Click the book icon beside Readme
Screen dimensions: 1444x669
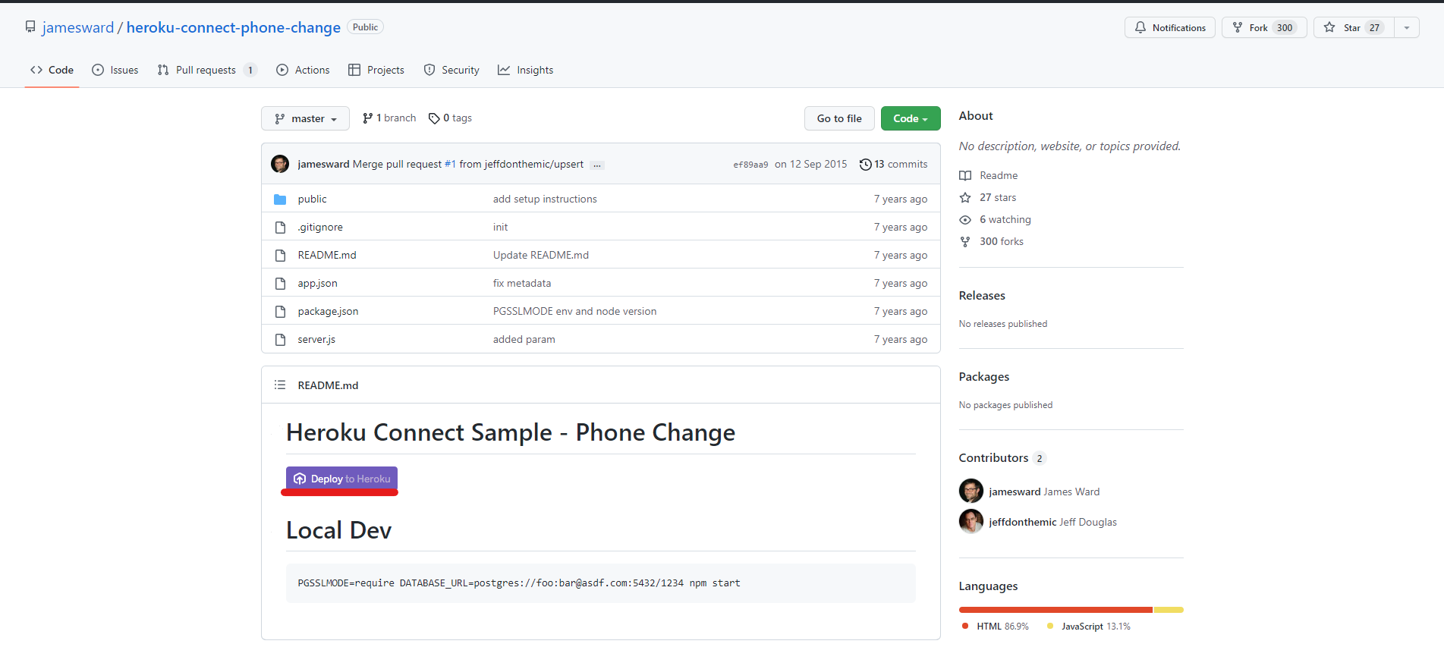click(965, 176)
